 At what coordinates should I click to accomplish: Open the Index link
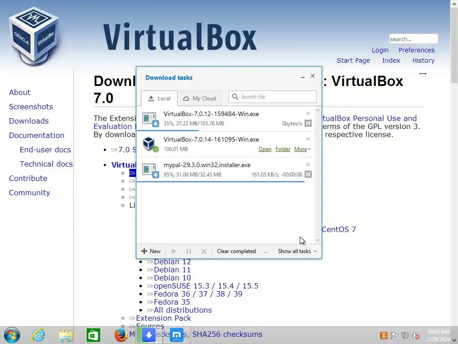point(391,60)
